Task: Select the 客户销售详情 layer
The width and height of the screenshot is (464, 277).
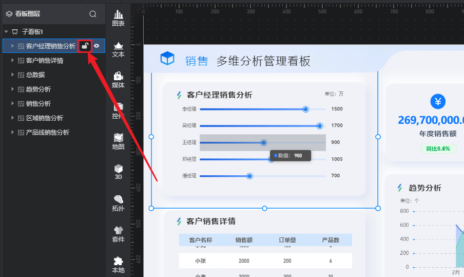Action: [x=54, y=61]
